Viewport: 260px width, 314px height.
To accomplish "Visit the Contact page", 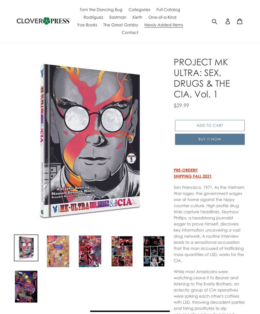I will (x=130, y=32).
